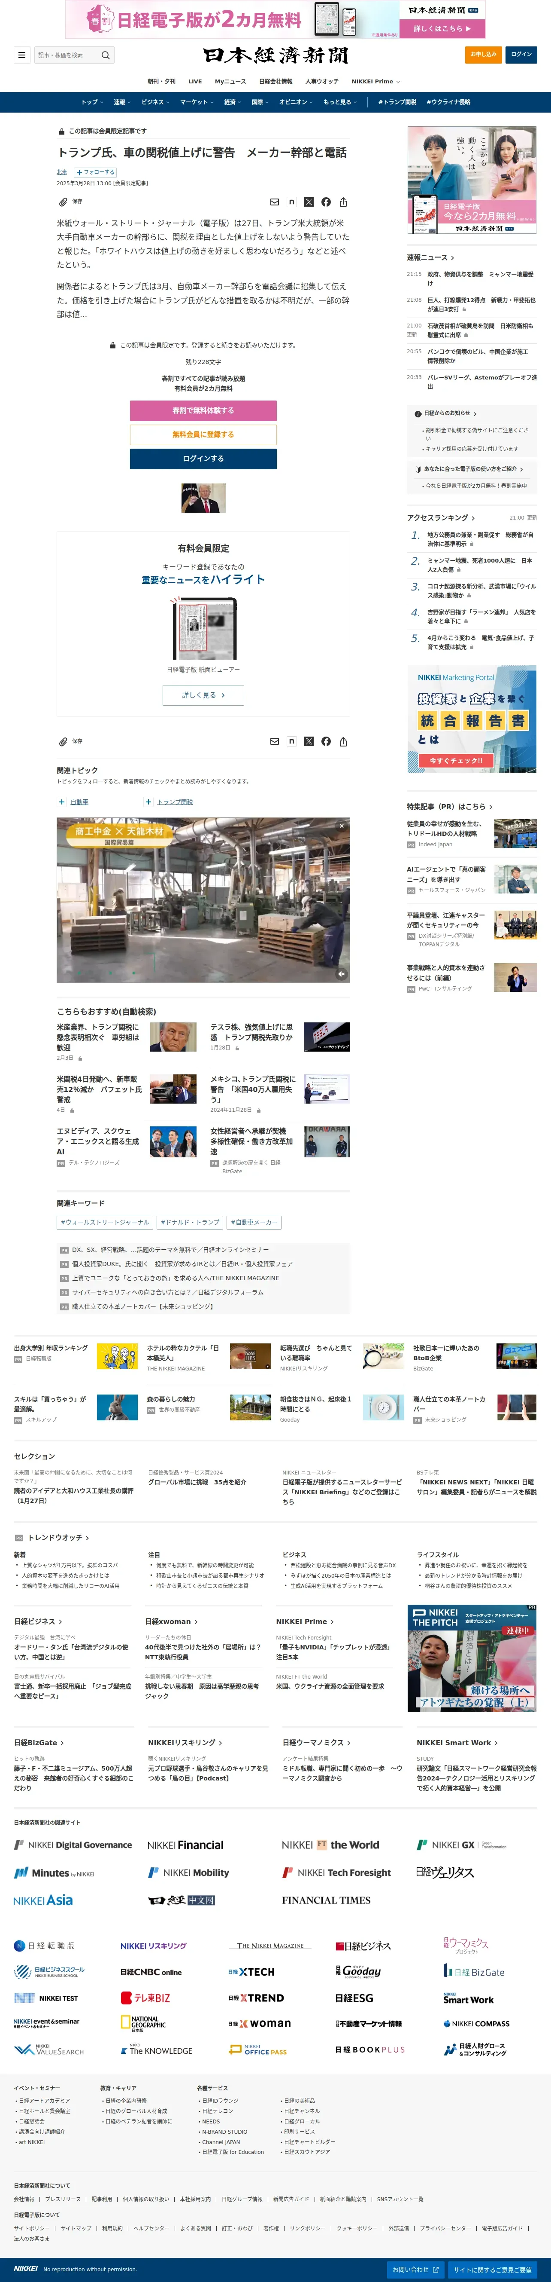Open the テレ東BIZ logo link
551x2282 pixels.
pos(145,1998)
